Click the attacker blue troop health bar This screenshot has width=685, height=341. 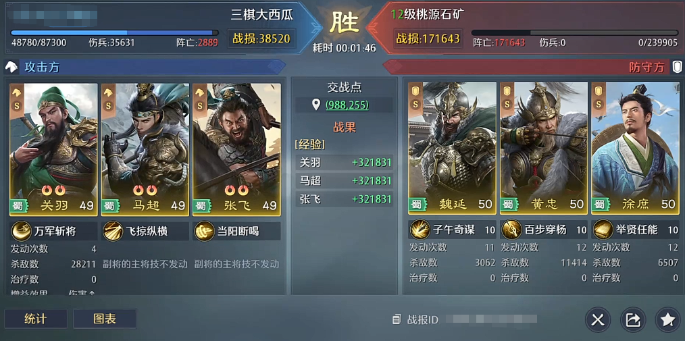(114, 32)
